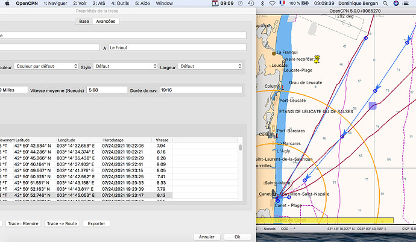Select the row timestamped 07/24/2021 19:22:21
This screenshot has height=242, width=416.
[x=86, y=152]
